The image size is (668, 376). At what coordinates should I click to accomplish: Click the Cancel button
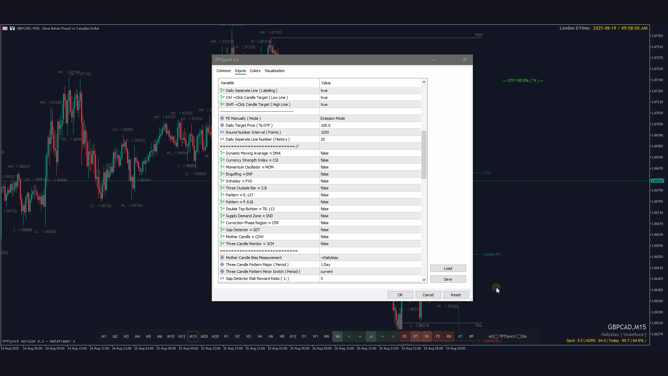428,295
